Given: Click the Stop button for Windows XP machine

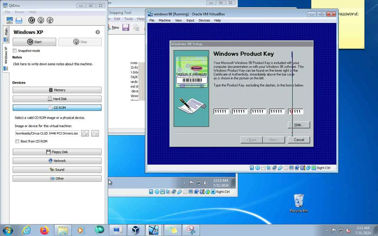Looking at the screenshot, I should 80,42.
